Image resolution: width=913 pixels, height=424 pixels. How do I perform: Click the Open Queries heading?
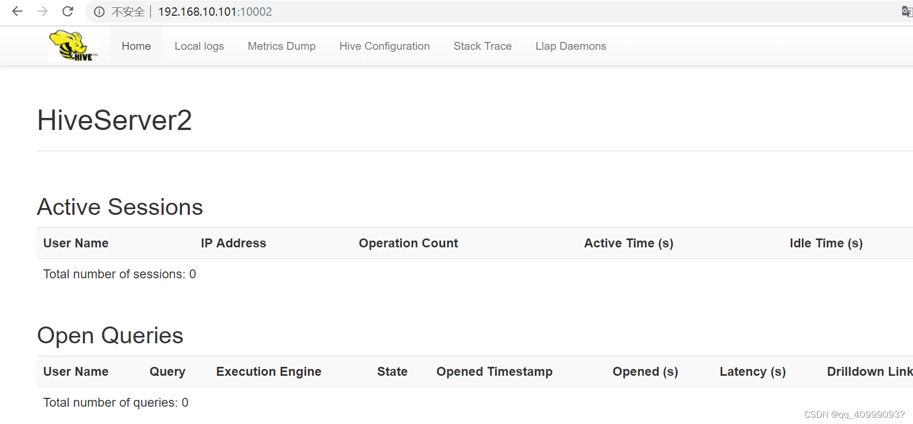pos(110,335)
